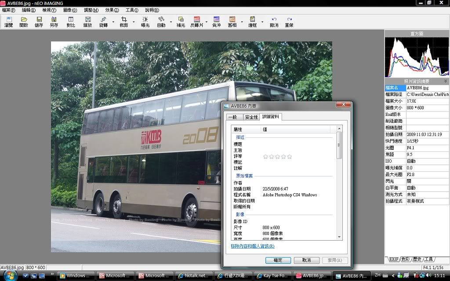450x281 pixels.
Task: Click the 儲存 (Save) toolbar icon
Action: pos(39,22)
